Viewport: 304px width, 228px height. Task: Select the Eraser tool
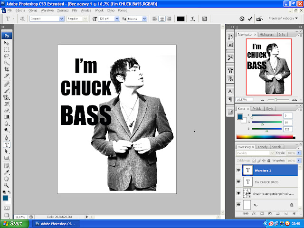[x=6, y=110]
